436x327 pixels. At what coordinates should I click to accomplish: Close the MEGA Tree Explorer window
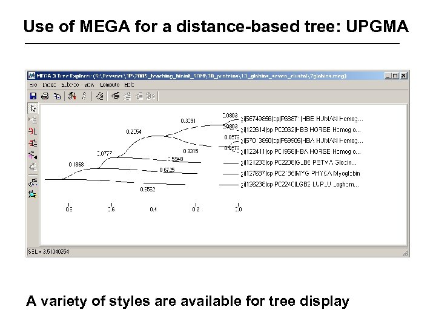[x=403, y=76]
